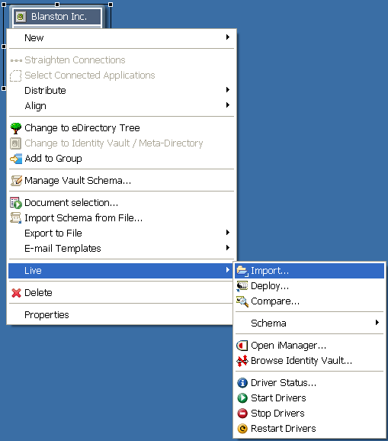Expand the Align submenu arrow

click(x=228, y=105)
